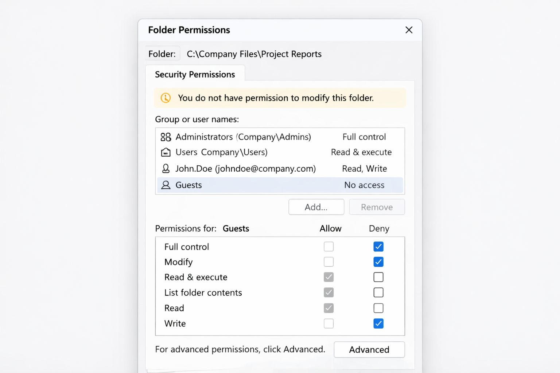This screenshot has height=373, width=560.
Task: Uncheck Deny for Full control
Action: (378, 247)
